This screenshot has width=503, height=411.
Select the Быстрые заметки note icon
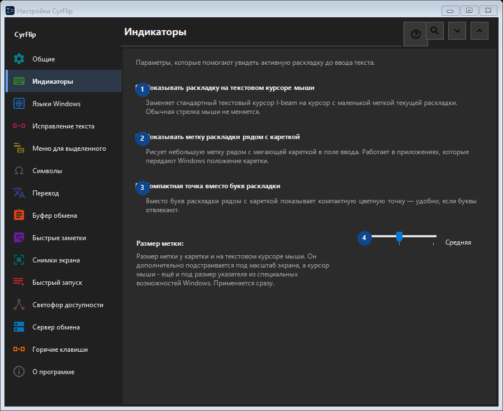[x=19, y=237]
